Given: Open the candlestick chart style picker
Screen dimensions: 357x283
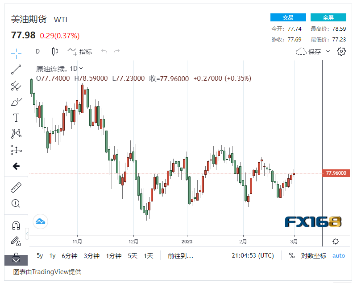Looking at the screenshot, I should click(x=55, y=51).
